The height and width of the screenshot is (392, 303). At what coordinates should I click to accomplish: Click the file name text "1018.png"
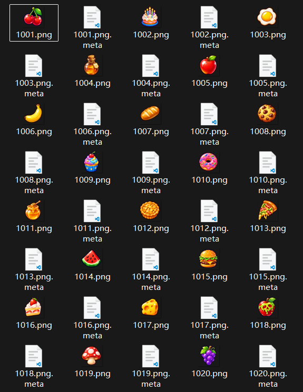click(268, 326)
